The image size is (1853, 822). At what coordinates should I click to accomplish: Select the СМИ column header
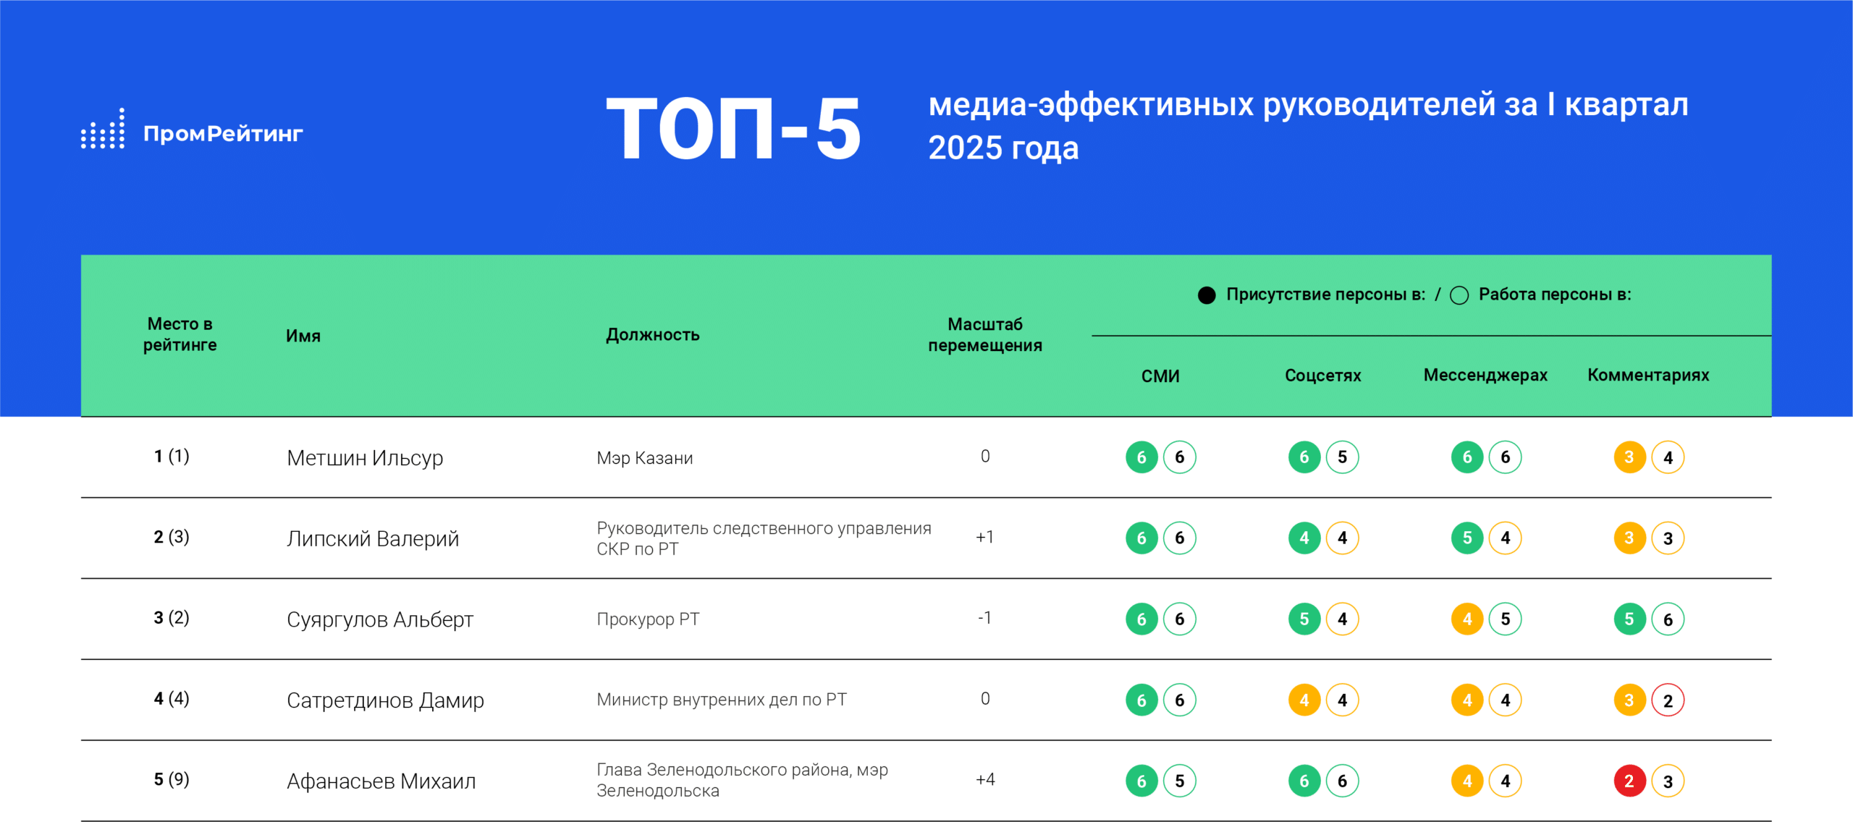[1160, 376]
